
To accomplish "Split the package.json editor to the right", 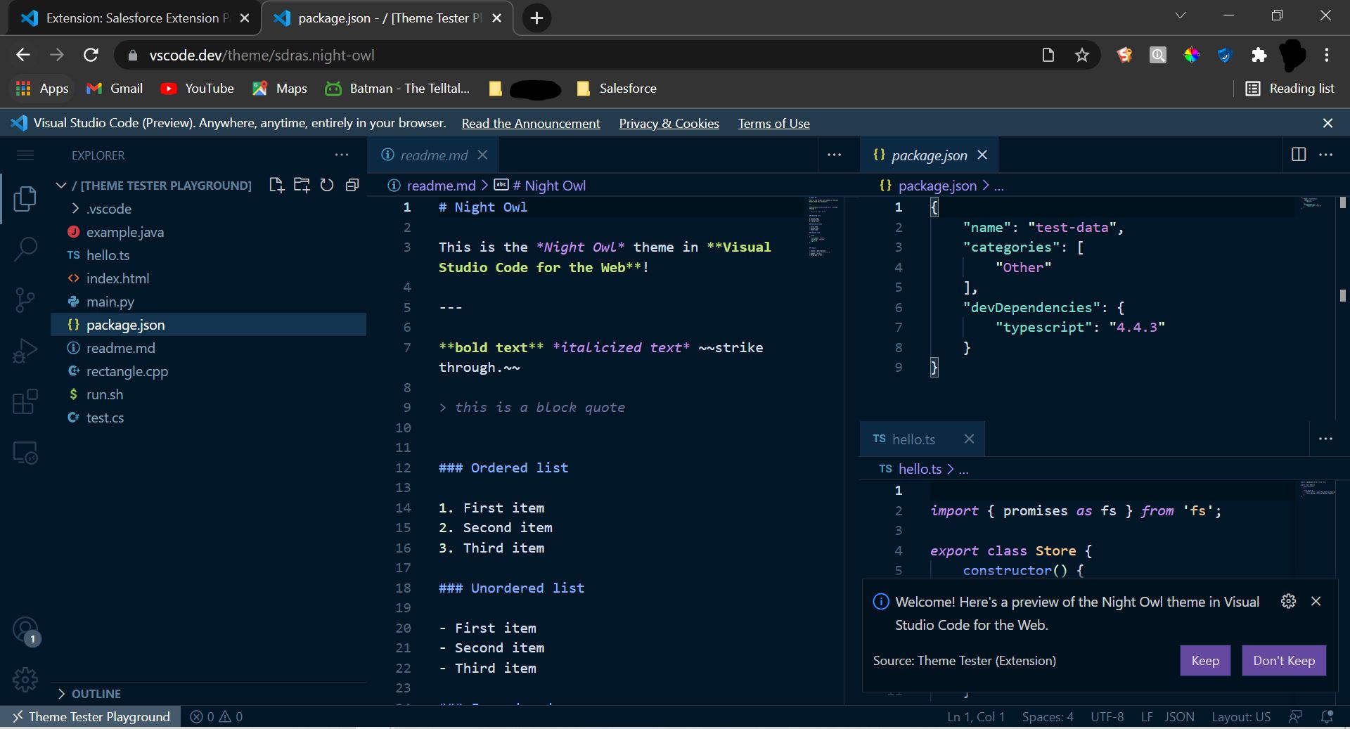I will pos(1299,155).
